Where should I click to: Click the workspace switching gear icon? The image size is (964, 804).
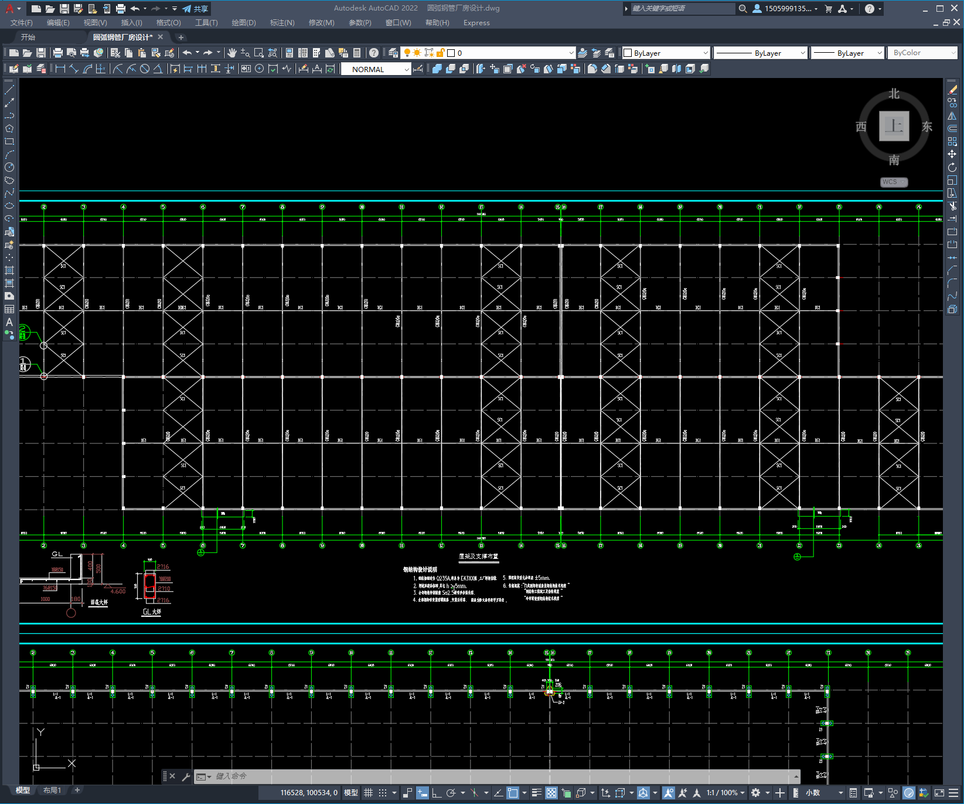[x=756, y=793]
